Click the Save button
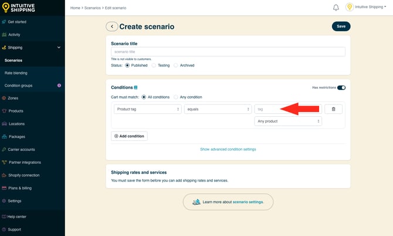Viewport: 393px width, 236px height. click(341, 26)
